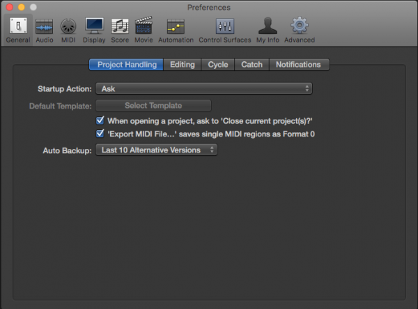Open the General preferences pane
The height and width of the screenshot is (309, 418).
pyautogui.click(x=18, y=30)
